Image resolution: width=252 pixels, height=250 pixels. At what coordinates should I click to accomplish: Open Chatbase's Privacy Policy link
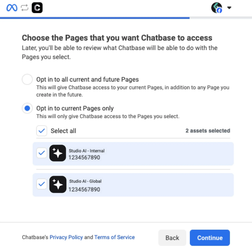pyautogui.click(x=66, y=237)
